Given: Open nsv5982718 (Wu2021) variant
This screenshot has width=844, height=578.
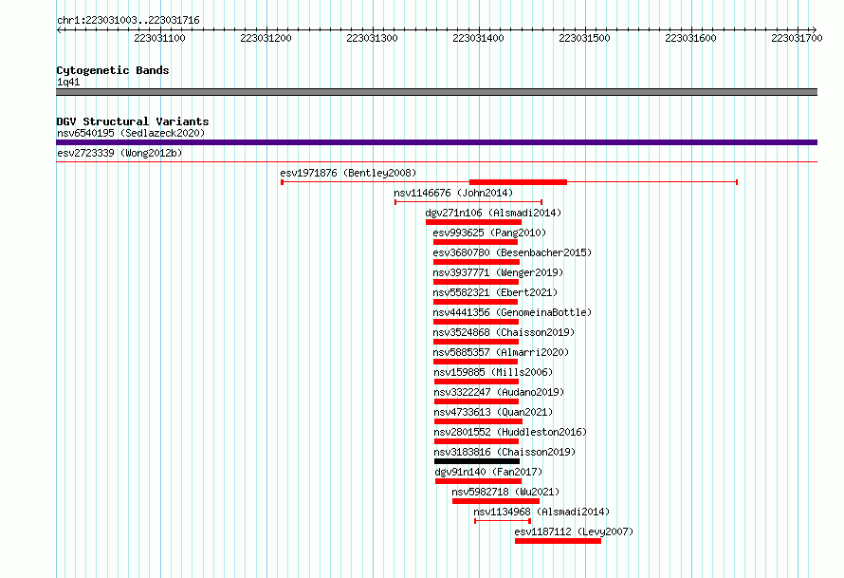Looking at the screenshot, I should 505,492.
